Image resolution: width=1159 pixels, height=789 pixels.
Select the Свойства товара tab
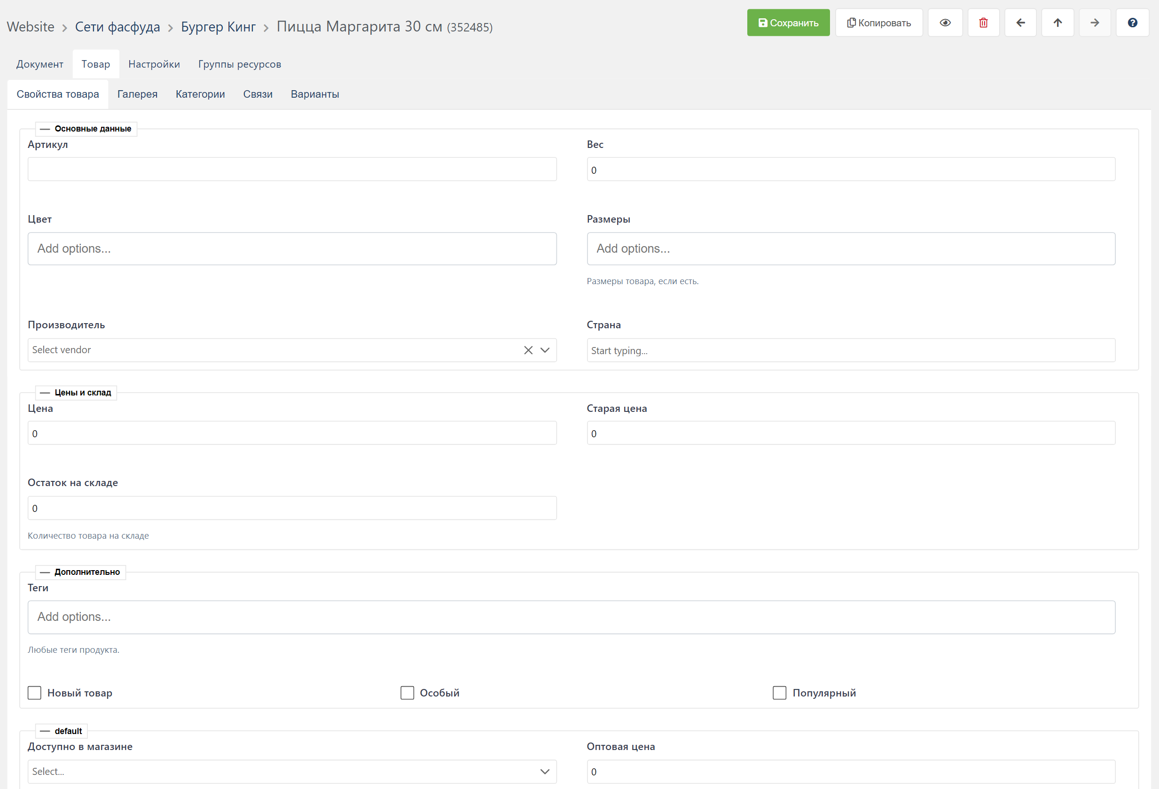pyautogui.click(x=58, y=94)
